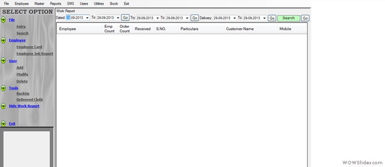Select Modify under User
Viewport: 385px width, 167px height.
pos(22,74)
